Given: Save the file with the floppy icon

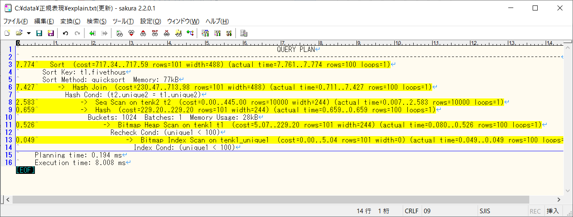Looking at the screenshot, I should (x=39, y=33).
